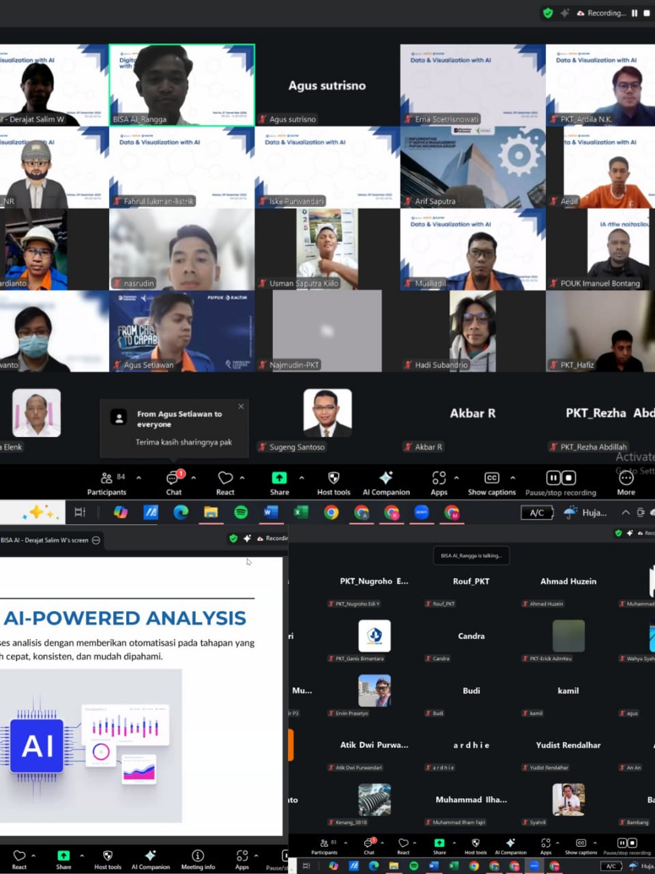The height and width of the screenshot is (874, 655).
Task: Dismiss chat notification from Agus Setiawan
Action: coord(241,406)
